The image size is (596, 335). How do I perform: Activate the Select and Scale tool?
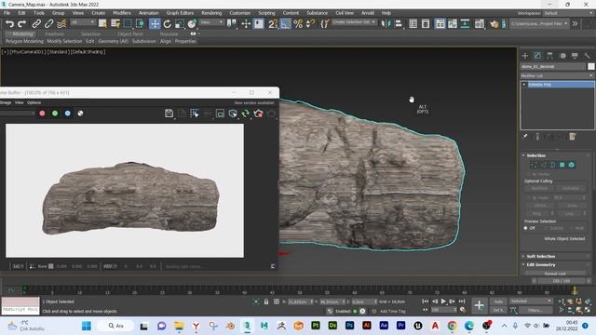click(x=180, y=24)
